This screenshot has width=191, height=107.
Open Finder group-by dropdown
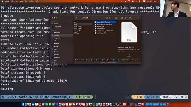click(x=117, y=18)
